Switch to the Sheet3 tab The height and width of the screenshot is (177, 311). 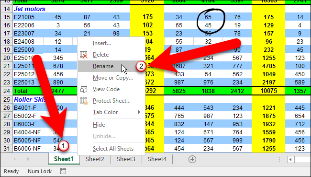[x=126, y=159]
